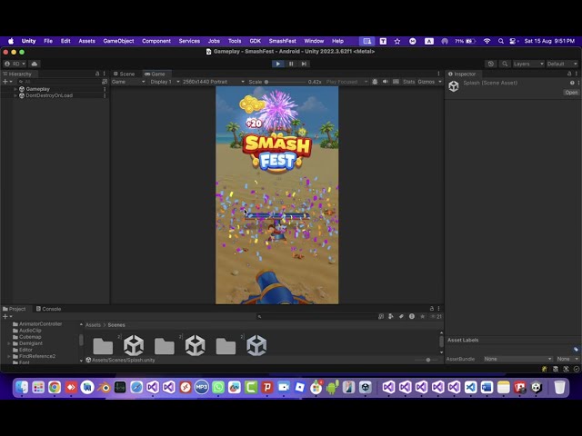Open Hierarchy panel more options
Image resolution: width=582 pixels, height=436 pixels.
105,74
